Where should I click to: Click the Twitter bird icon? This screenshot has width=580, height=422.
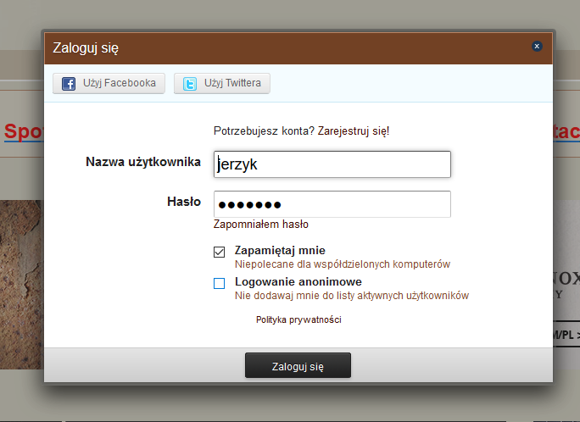pyautogui.click(x=190, y=84)
